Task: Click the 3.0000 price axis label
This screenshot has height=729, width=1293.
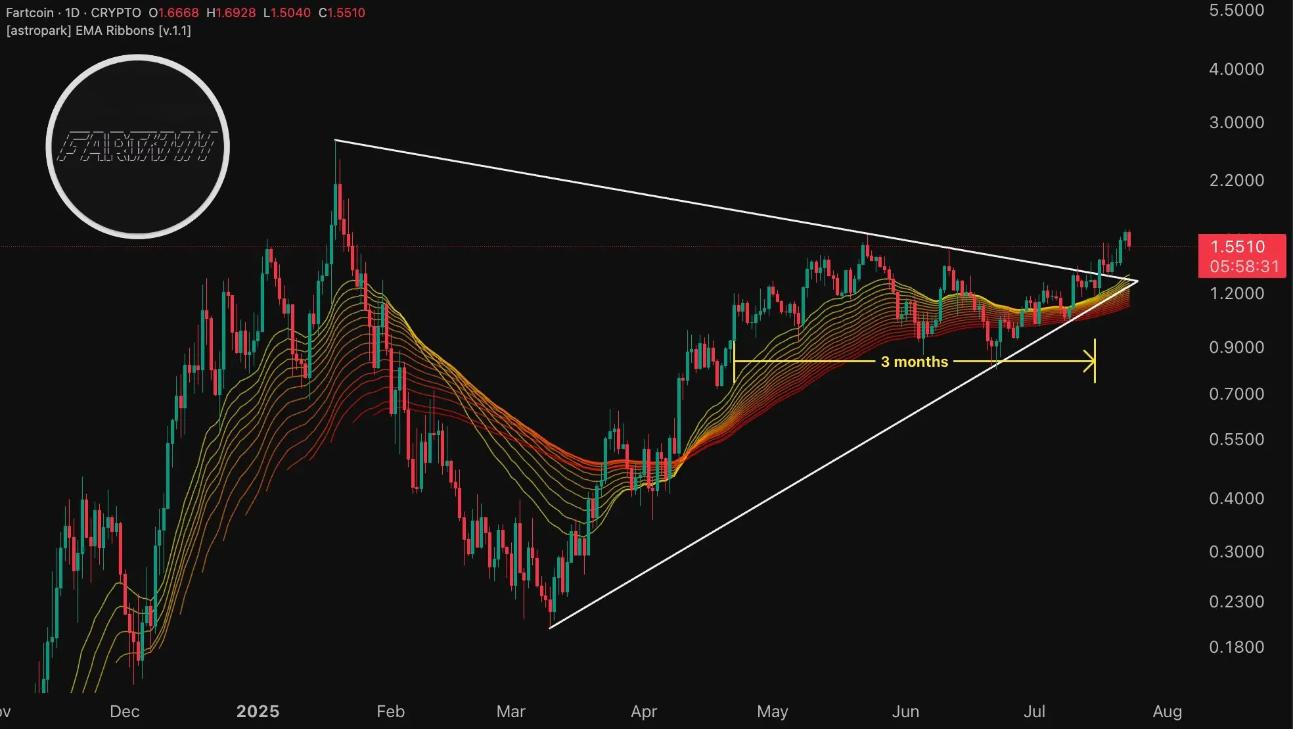Action: point(1236,122)
